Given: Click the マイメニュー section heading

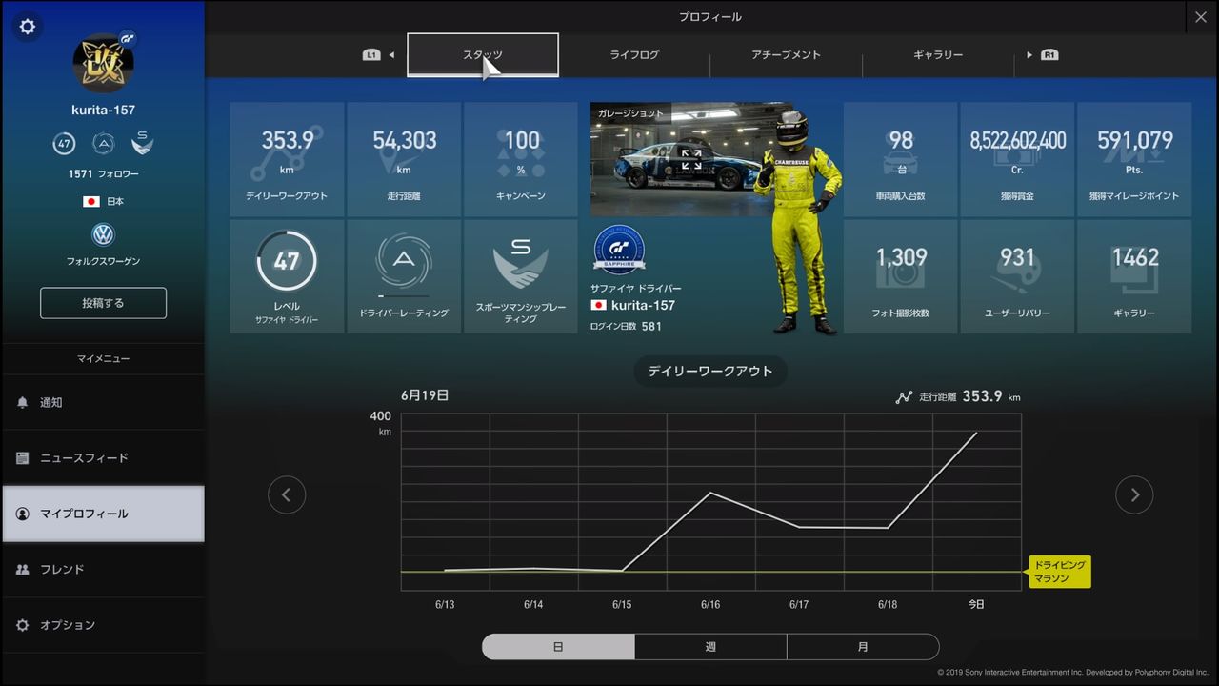Looking at the screenshot, I should coord(103,359).
